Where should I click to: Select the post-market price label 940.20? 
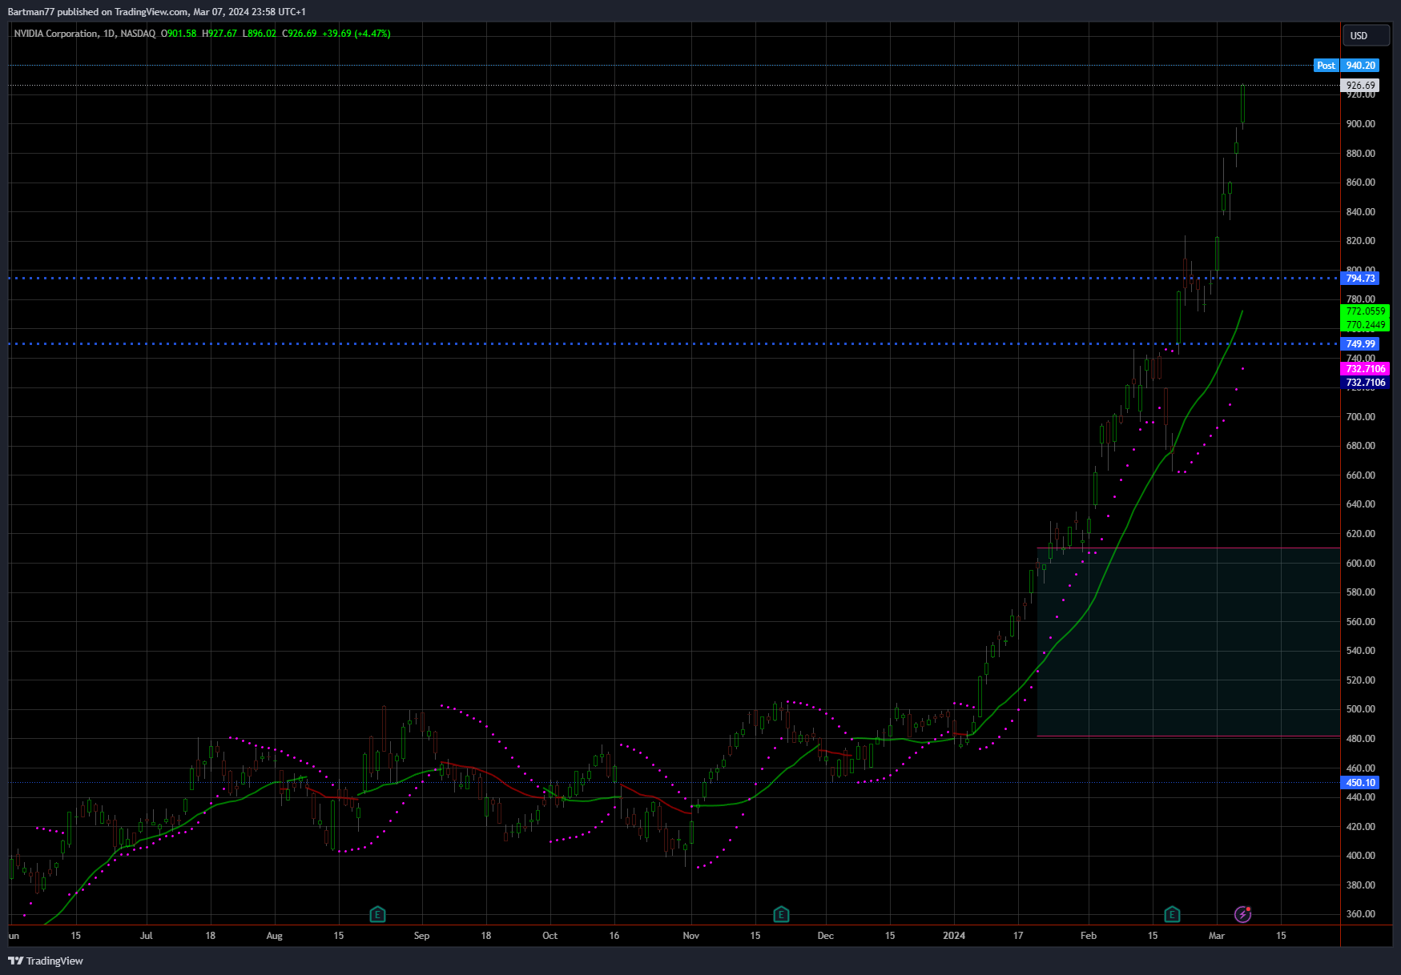click(1361, 66)
